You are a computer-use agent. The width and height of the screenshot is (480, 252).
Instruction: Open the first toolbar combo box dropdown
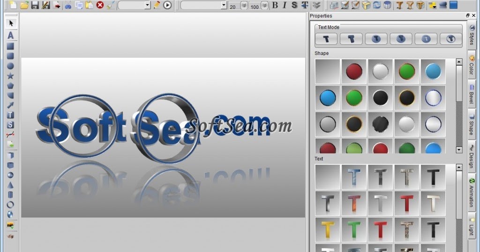click(x=147, y=5)
